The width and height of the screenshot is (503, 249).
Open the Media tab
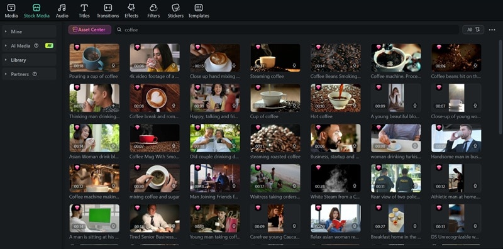(x=11, y=11)
